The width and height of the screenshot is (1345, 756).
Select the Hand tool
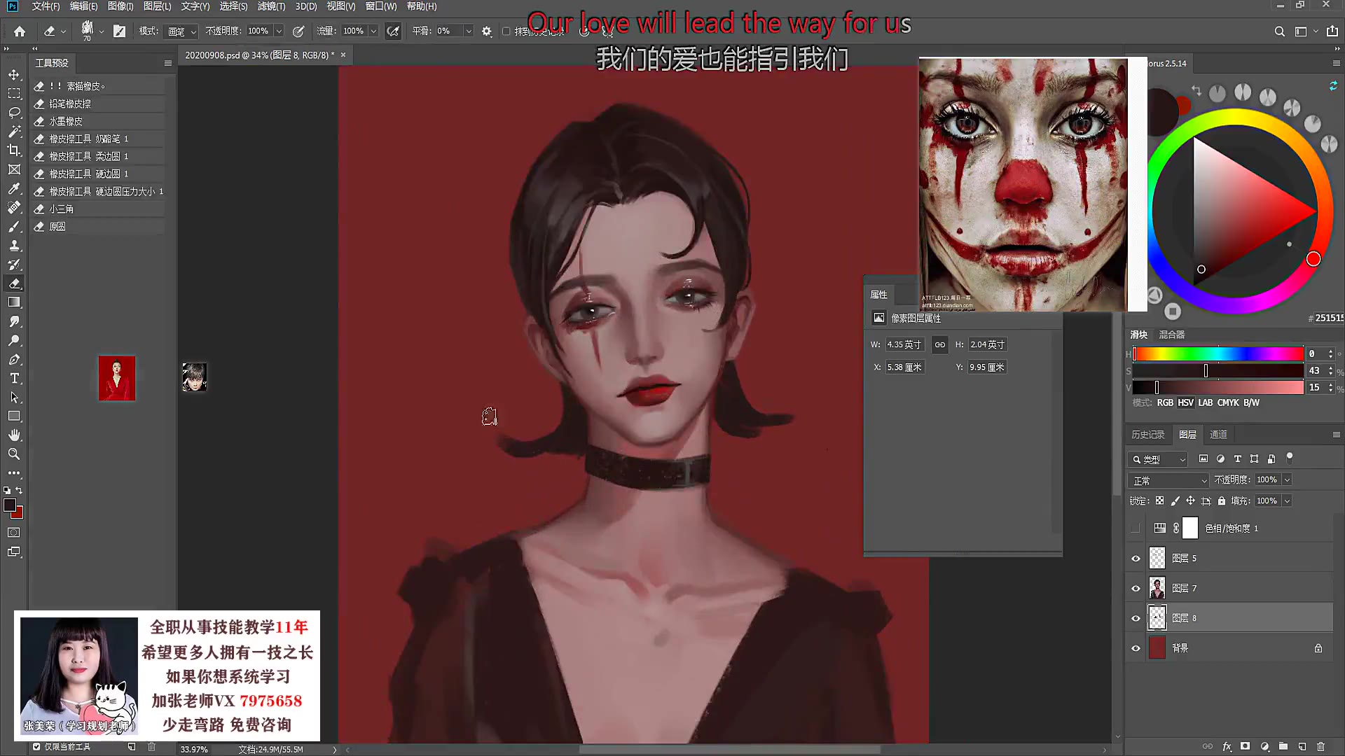click(14, 435)
